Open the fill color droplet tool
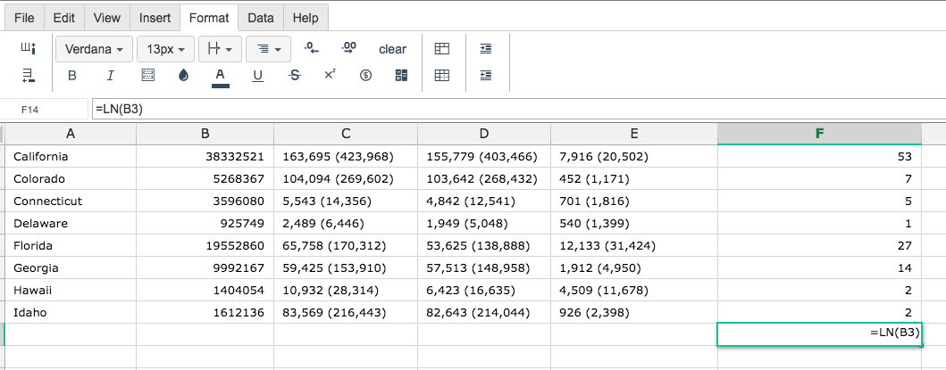 [x=183, y=75]
